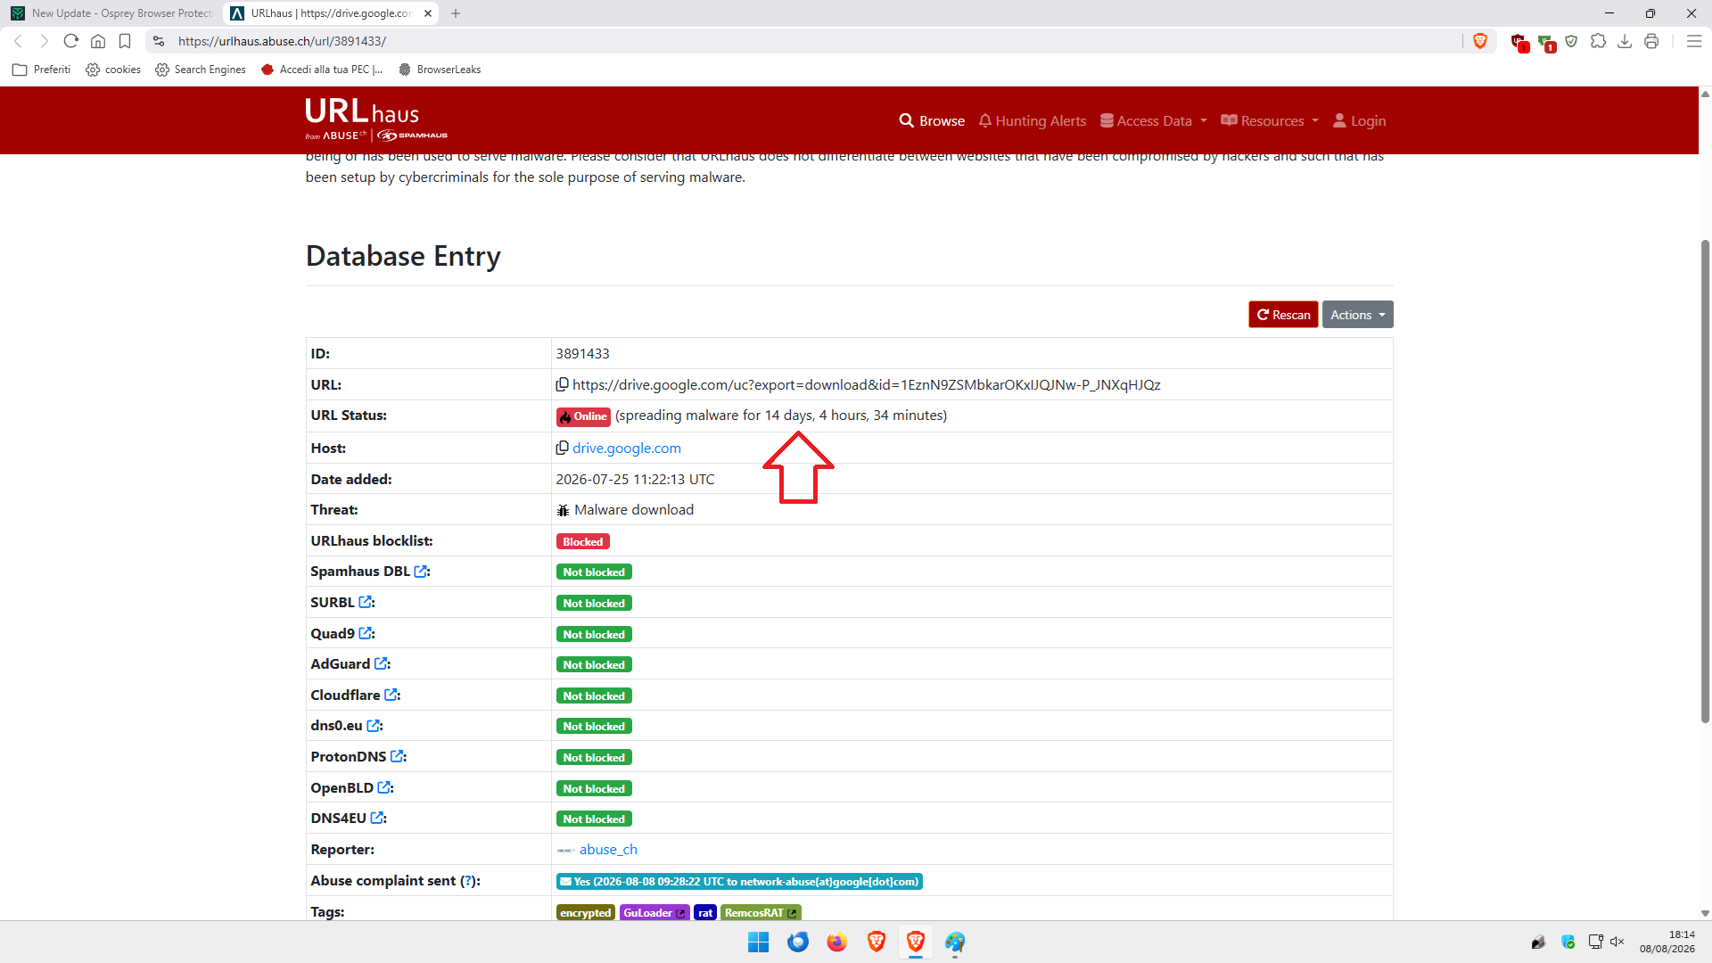
Task: Open AdGuard external link icon
Action: click(x=381, y=664)
